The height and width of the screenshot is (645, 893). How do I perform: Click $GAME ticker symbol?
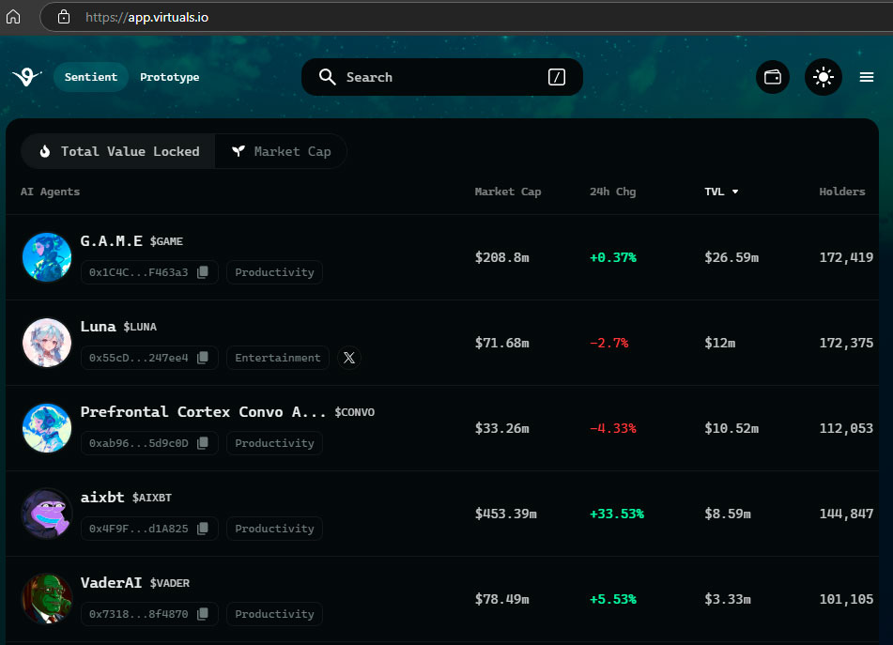pyautogui.click(x=166, y=241)
